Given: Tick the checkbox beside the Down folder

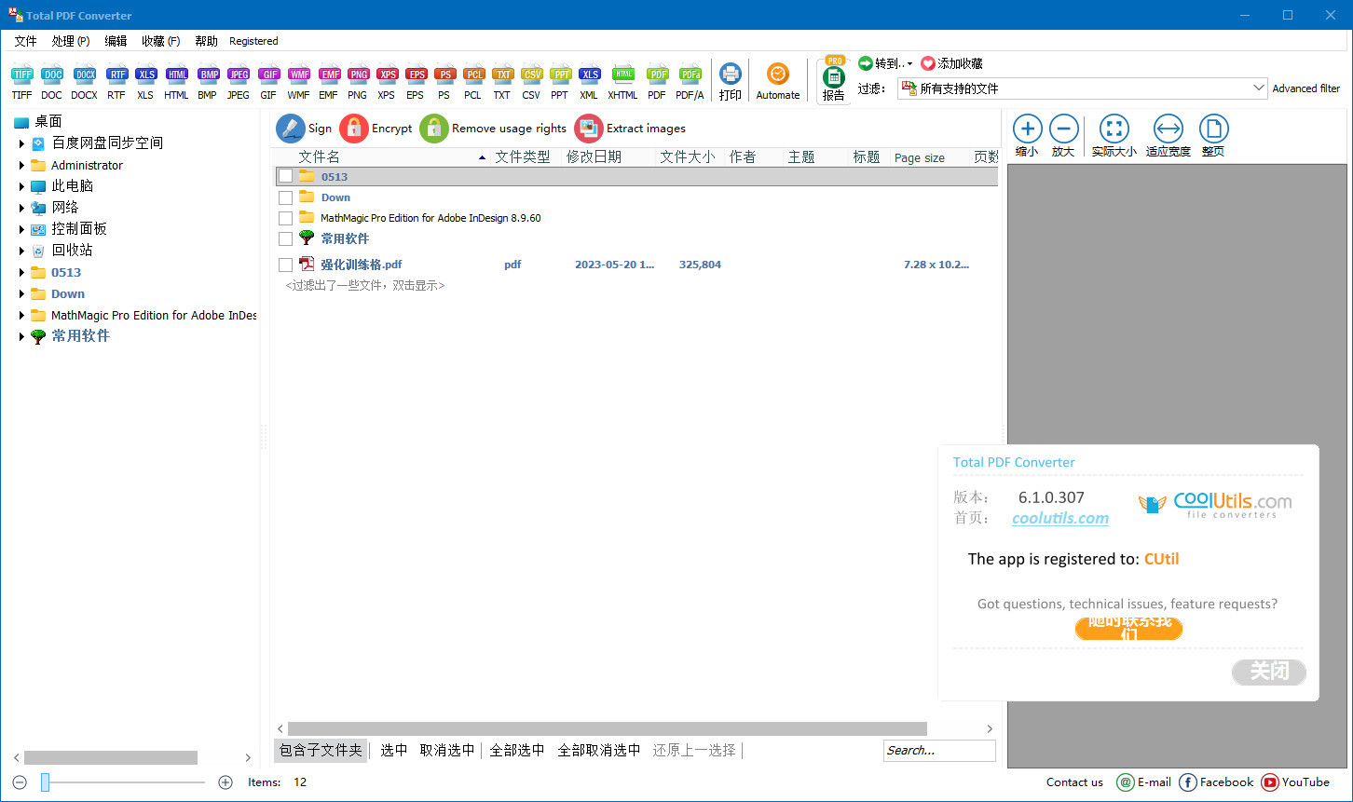Looking at the screenshot, I should 285,197.
